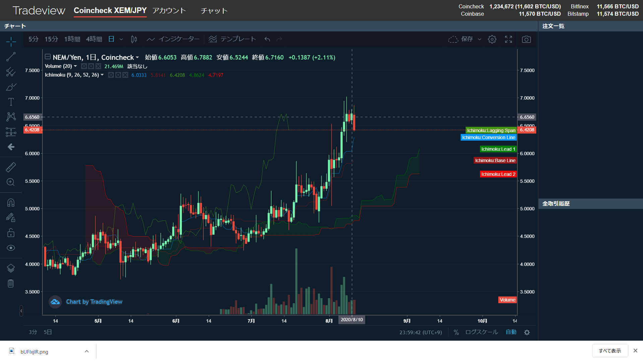Select the crosshair cursor tool

pyautogui.click(x=11, y=42)
